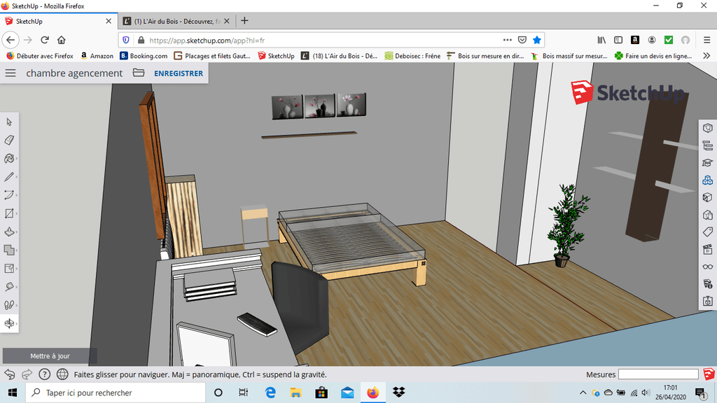Screen dimensions: 717x403
Task: Open the Components panel with blue cubes
Action: point(708,180)
